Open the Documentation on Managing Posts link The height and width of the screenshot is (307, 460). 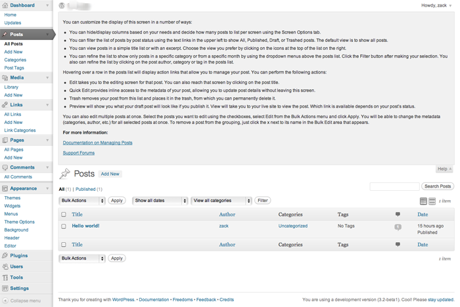(97, 142)
